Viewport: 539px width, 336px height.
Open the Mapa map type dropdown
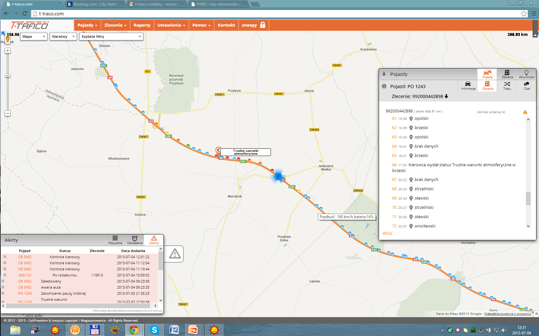pos(34,37)
